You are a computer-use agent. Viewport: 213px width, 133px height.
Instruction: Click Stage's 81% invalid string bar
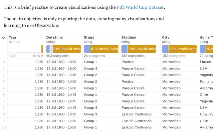tap(104, 49)
